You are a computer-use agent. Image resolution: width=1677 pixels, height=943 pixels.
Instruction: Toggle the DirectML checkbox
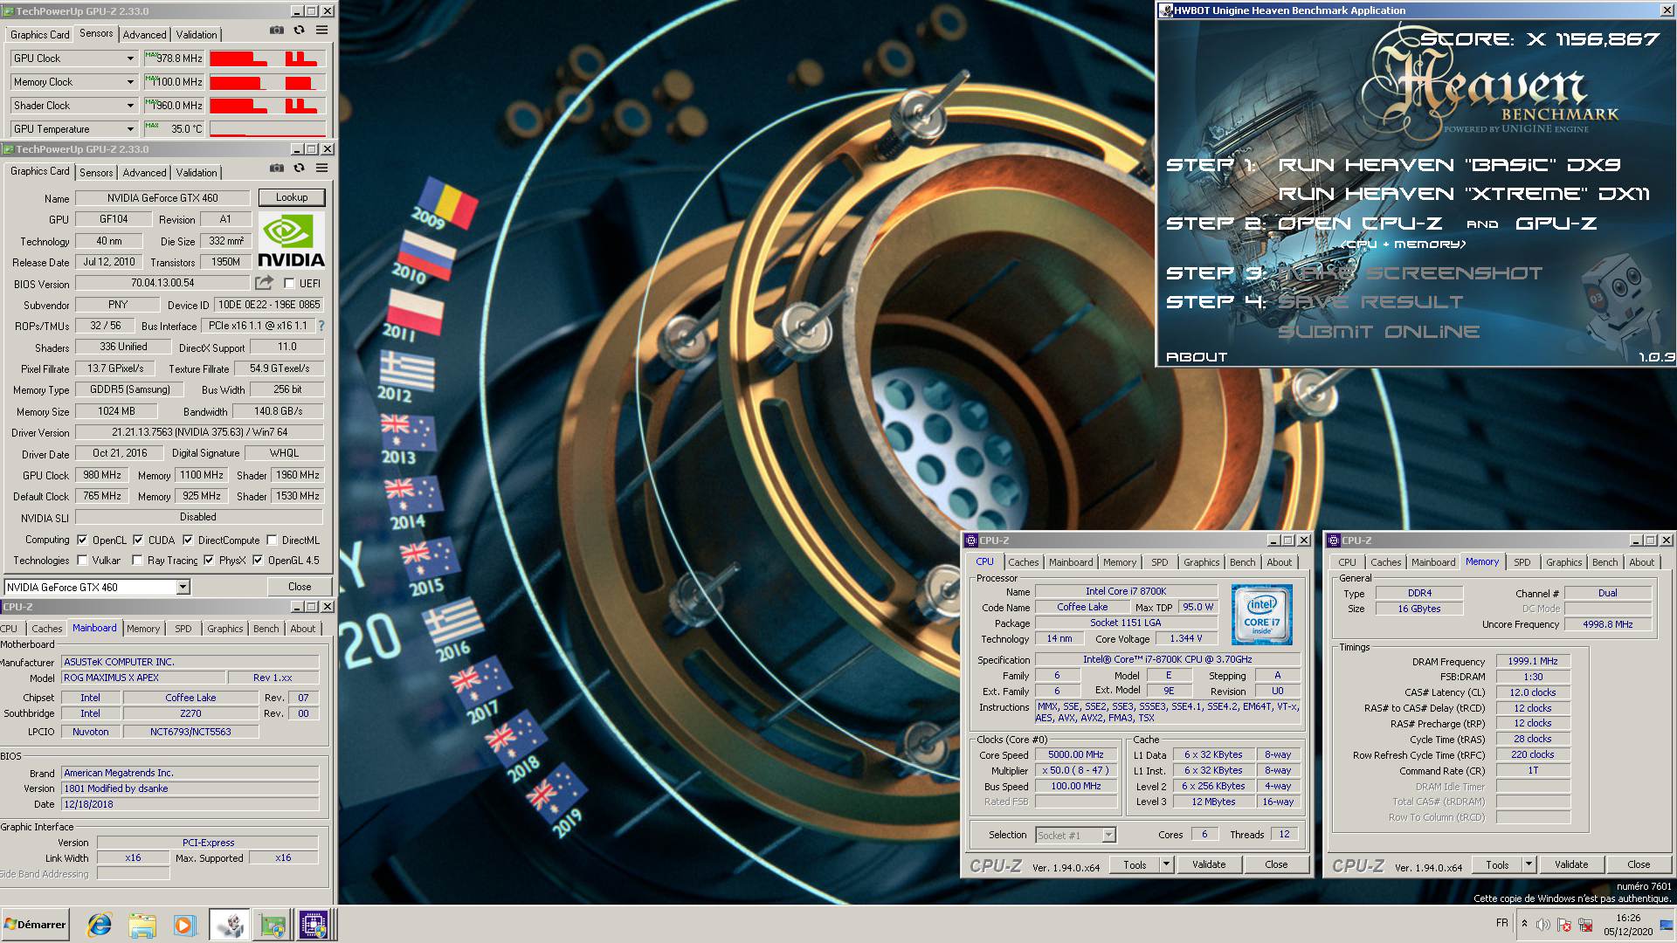tap(272, 540)
